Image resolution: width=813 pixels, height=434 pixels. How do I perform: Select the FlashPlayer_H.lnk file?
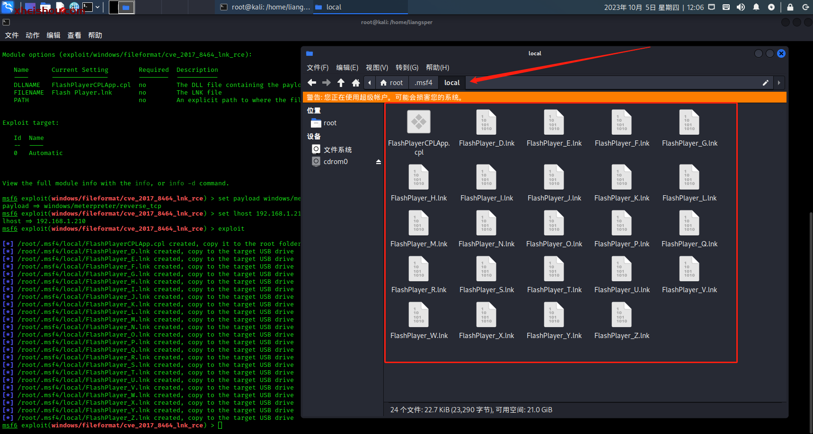[x=419, y=183]
